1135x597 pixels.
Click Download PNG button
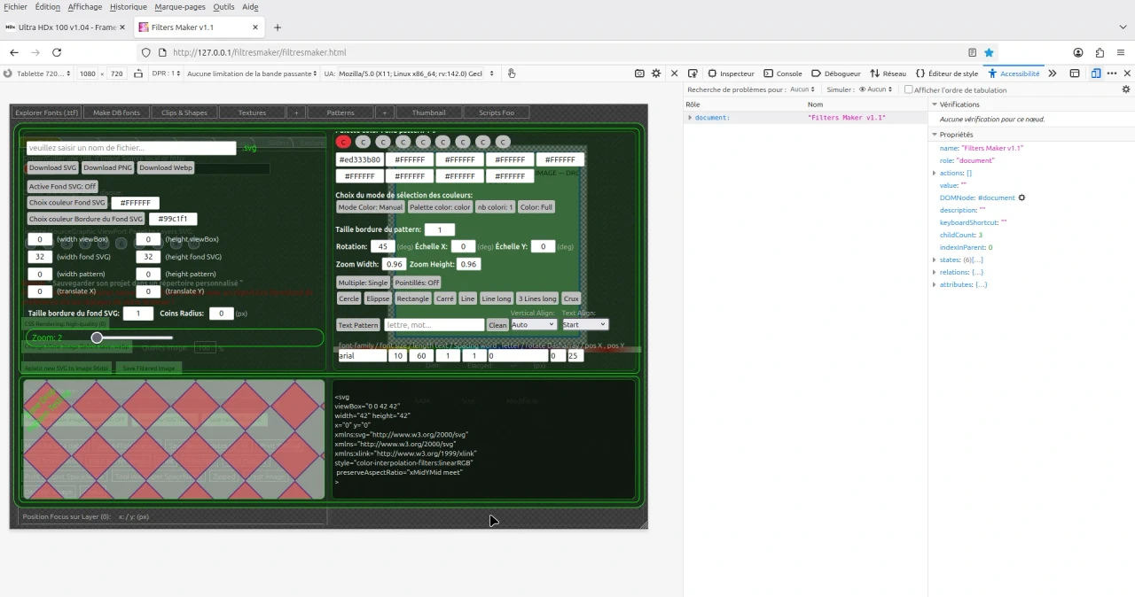pyautogui.click(x=107, y=167)
